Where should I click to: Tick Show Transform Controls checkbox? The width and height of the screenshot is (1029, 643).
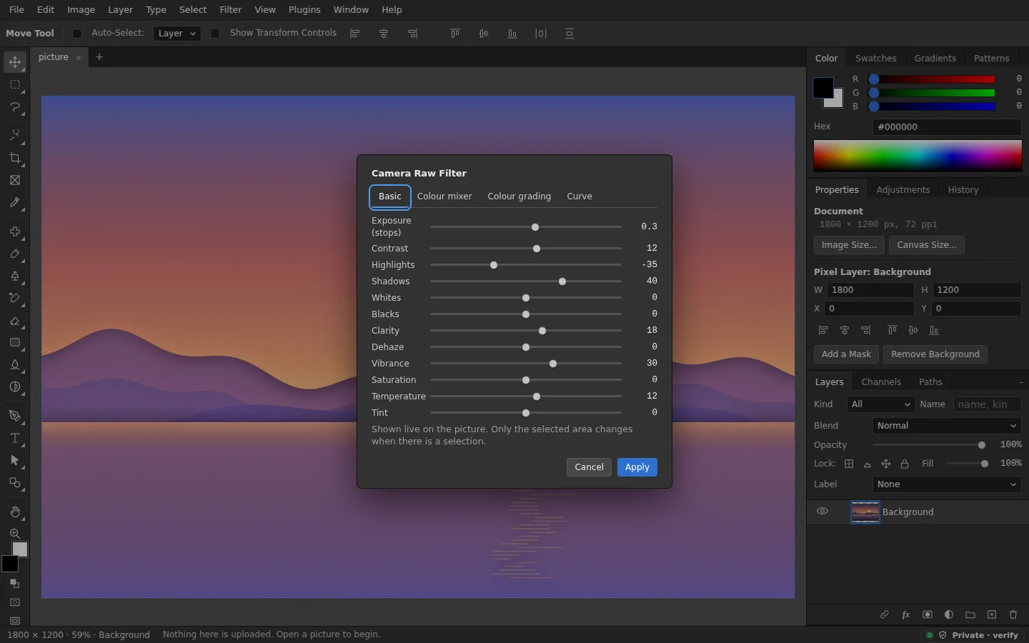click(215, 34)
